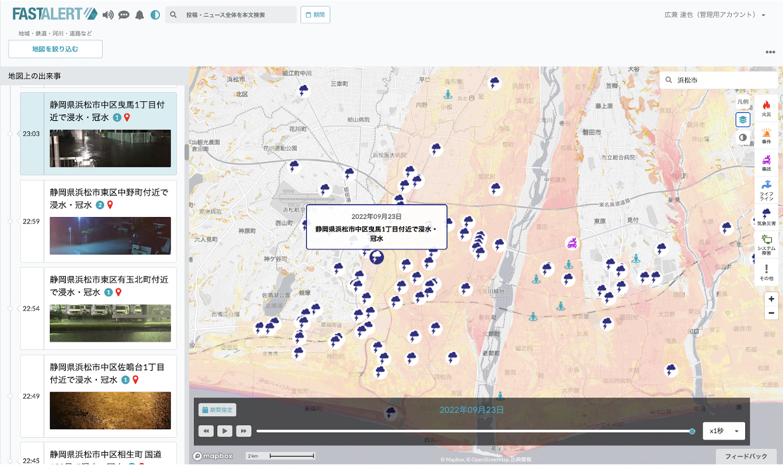Select the ライフライン lifeline faucet icon

[x=766, y=189]
